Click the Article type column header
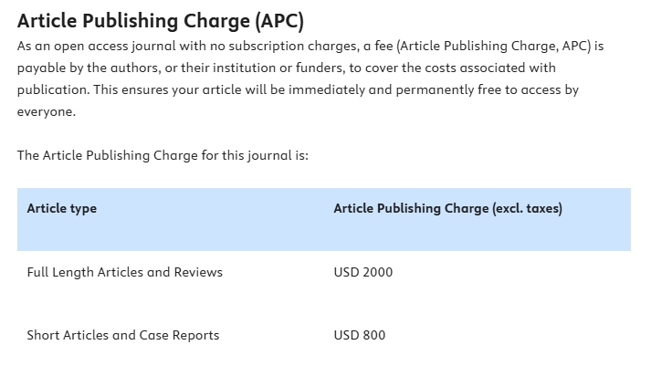Viewport: 651px width, 366px height. pyautogui.click(x=62, y=208)
